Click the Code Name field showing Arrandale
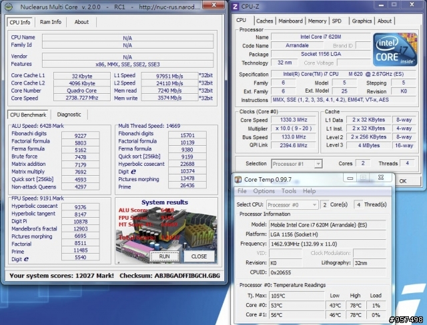This screenshot has height=325, width=427. 297,45
